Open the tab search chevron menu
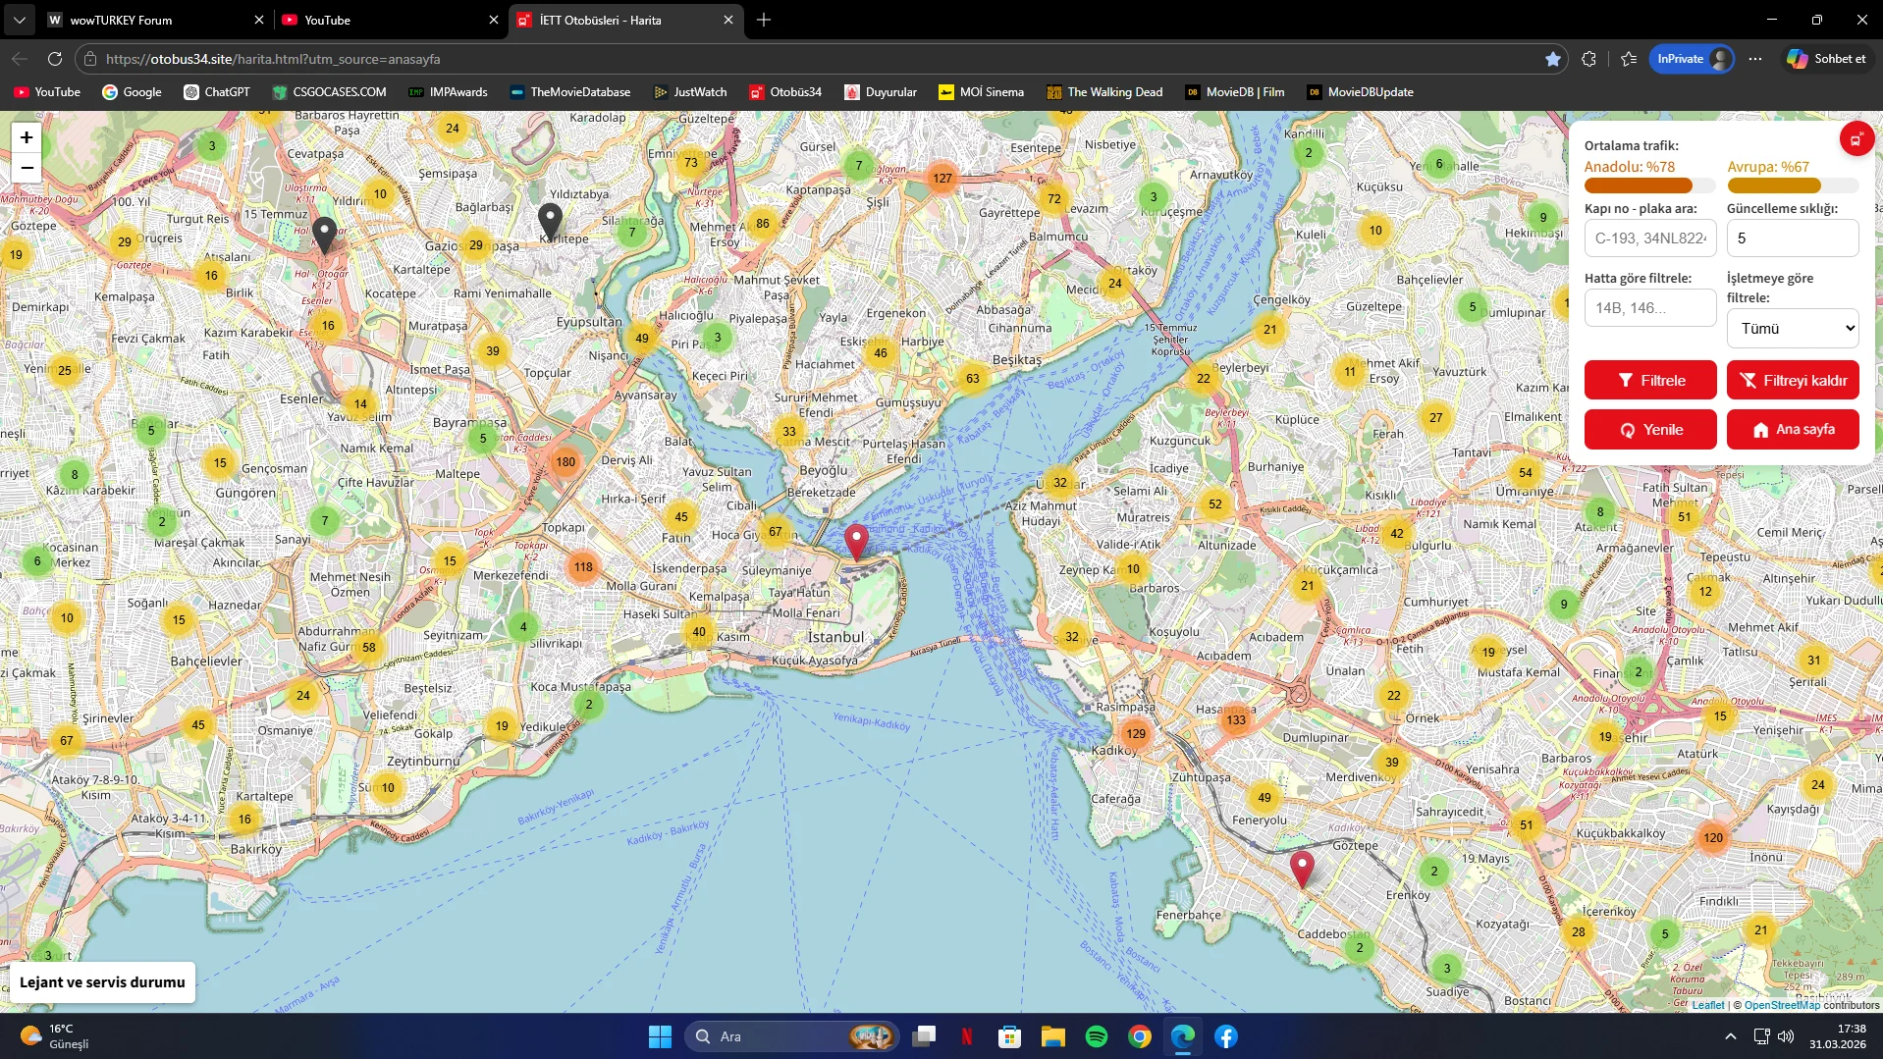1883x1059 pixels. click(19, 20)
